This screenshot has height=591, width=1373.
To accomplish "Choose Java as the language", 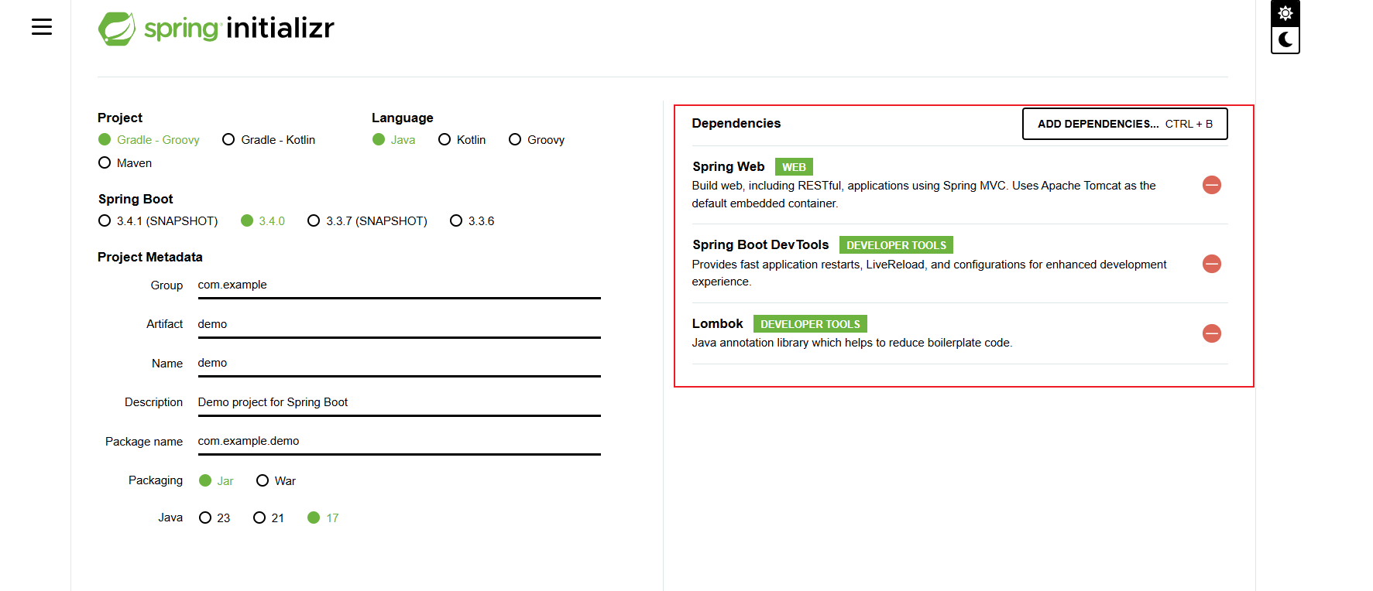I will click(x=394, y=140).
